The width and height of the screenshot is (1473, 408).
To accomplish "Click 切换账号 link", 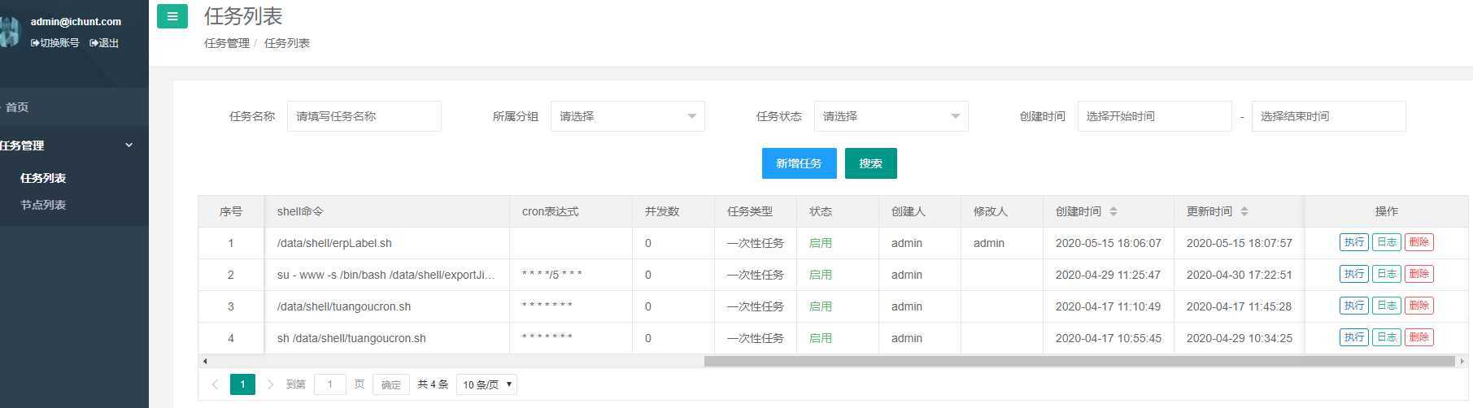I will pyautogui.click(x=55, y=43).
